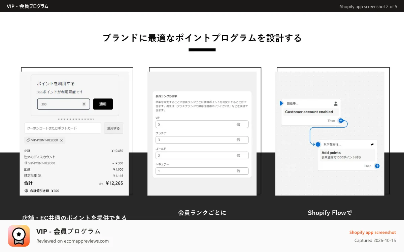Click the 合計 ¥12,265 total amount
Viewport: 404px width, 252px height.
pyautogui.click(x=114, y=183)
